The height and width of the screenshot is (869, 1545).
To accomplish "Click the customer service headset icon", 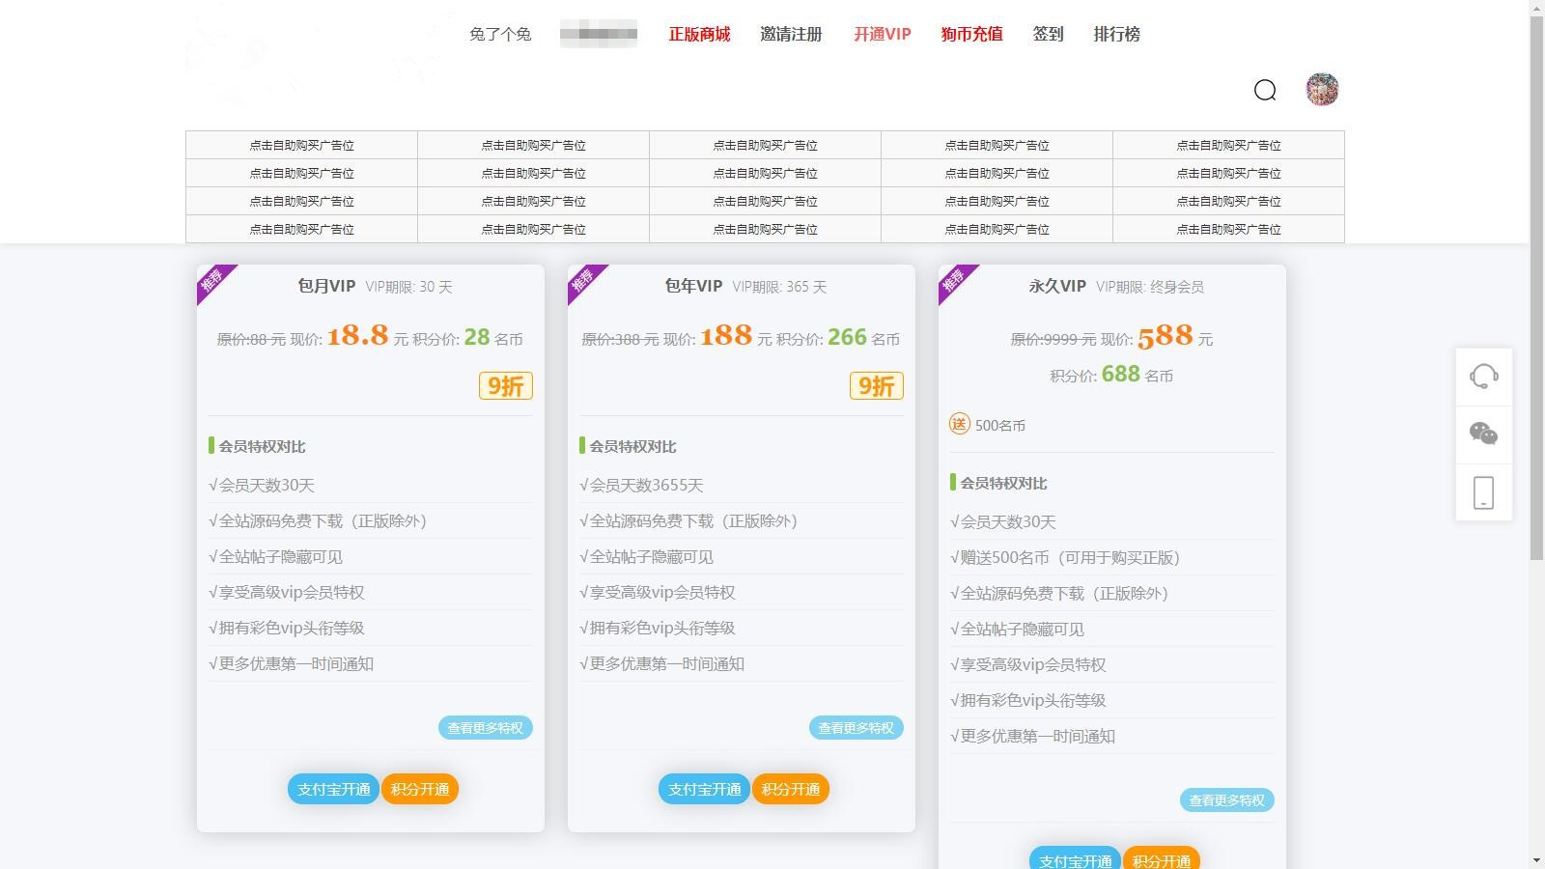I will point(1484,376).
